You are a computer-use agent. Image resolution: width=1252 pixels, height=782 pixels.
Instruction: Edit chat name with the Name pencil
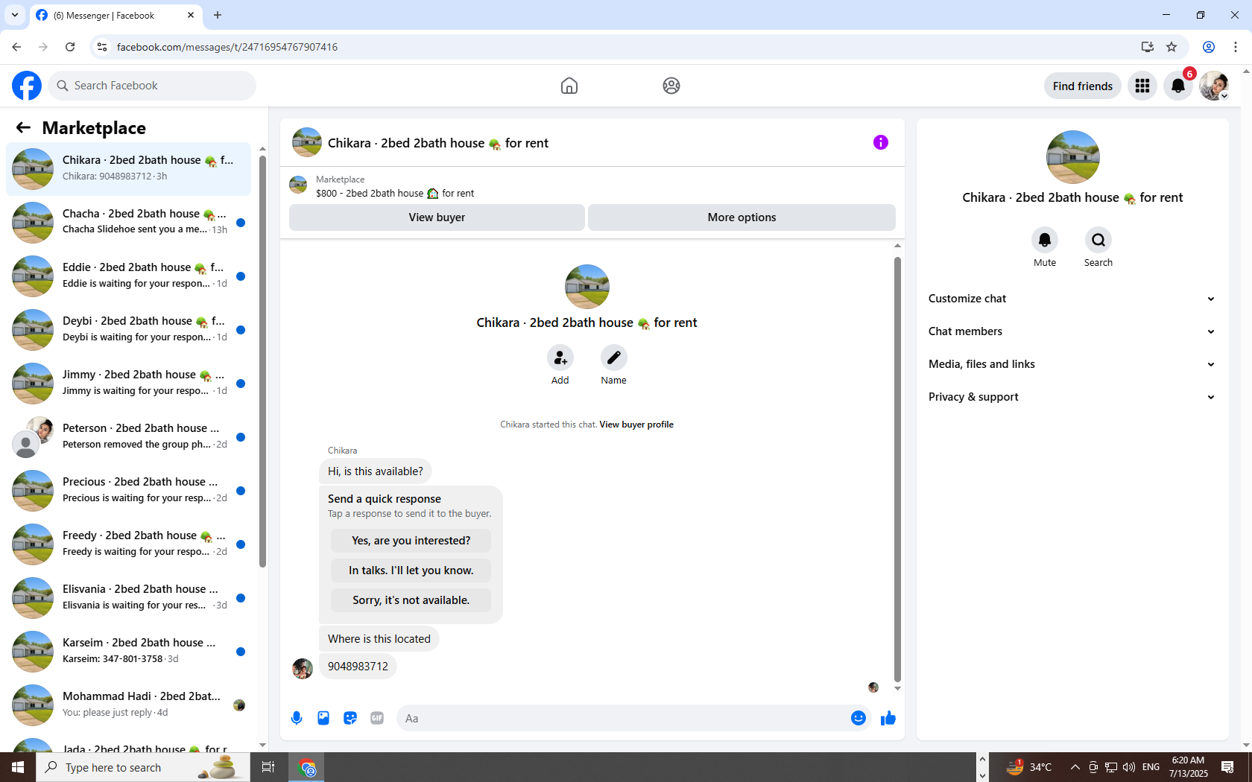614,358
